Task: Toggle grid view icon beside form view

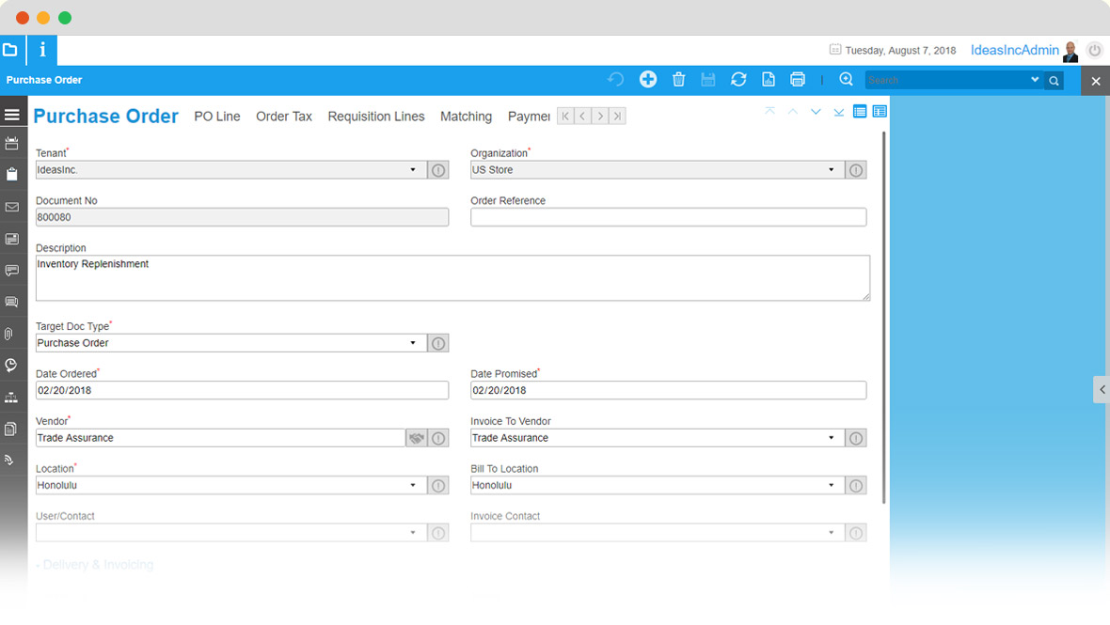Action: pyautogui.click(x=880, y=112)
